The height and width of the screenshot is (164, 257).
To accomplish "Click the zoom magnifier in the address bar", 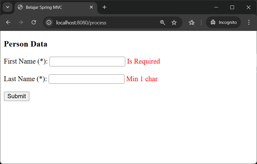I will pos(163,22).
